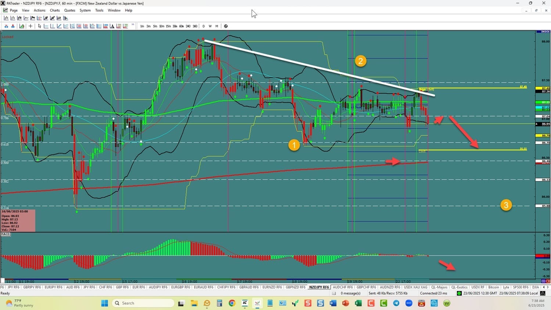Screen dimensions: 551x310
Task: Click the messages envelope icon in the status bar
Action: [334, 293]
